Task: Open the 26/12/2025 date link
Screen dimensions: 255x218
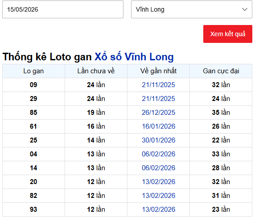Action: [x=158, y=113]
